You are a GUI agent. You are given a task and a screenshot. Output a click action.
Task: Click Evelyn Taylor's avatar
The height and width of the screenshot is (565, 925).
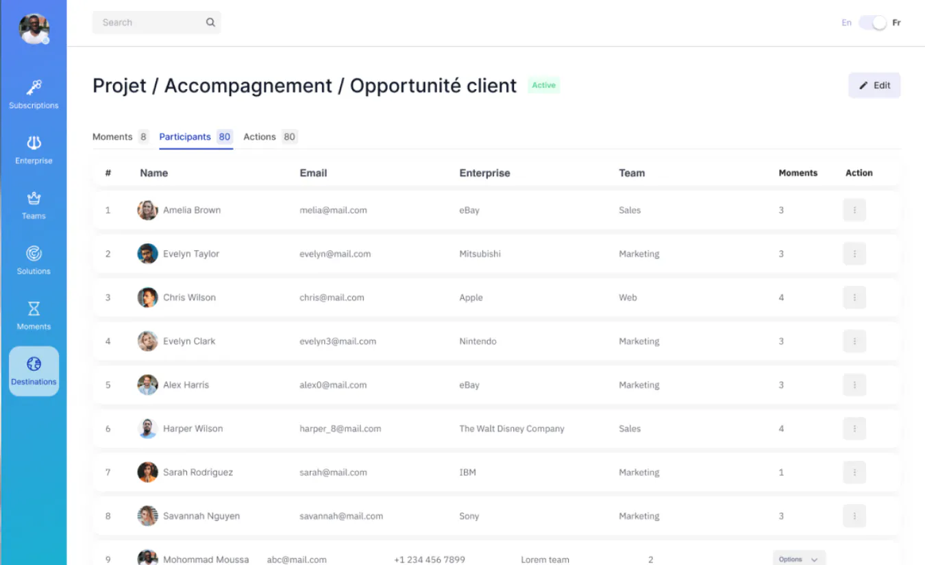(x=147, y=254)
